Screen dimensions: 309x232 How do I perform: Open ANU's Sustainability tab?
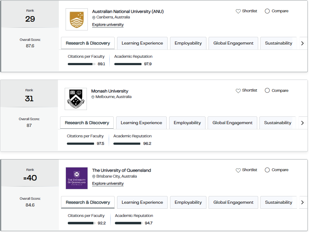pyautogui.click(x=279, y=43)
